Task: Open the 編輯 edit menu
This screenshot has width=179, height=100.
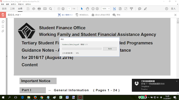Action: pos(8,4)
